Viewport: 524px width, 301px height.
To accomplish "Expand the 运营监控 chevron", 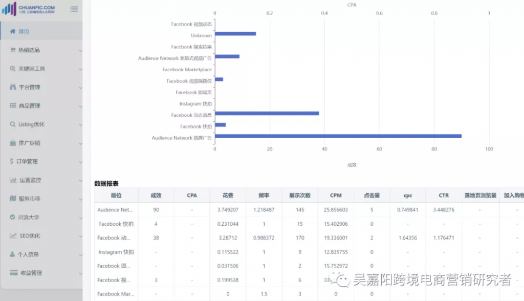I will point(80,181).
